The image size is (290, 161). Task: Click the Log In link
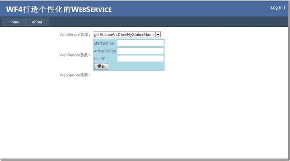point(277,7)
